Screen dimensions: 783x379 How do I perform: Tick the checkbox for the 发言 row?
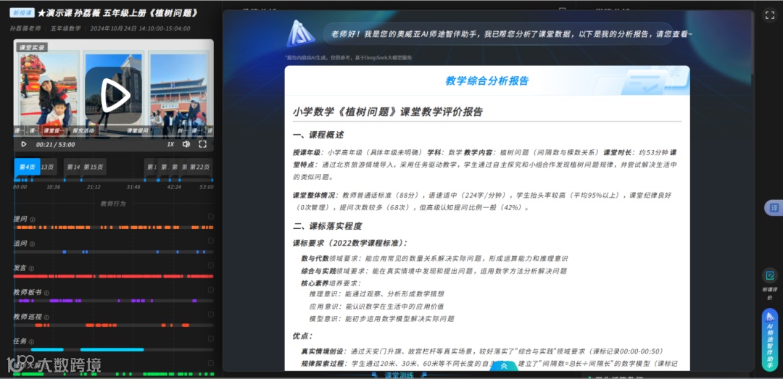[210, 266]
